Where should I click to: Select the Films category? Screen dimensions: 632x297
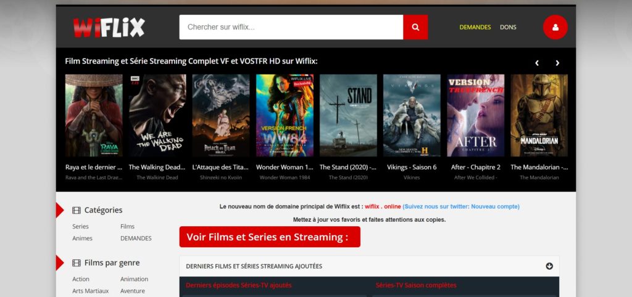tap(127, 227)
